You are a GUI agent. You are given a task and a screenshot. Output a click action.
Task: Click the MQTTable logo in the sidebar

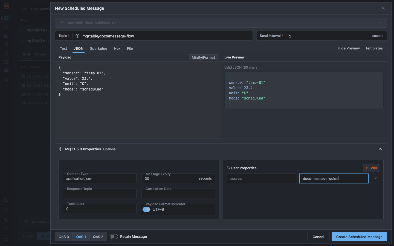(6, 6)
